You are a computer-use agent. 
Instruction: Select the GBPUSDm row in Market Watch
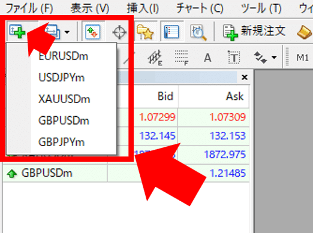tap(126, 173)
